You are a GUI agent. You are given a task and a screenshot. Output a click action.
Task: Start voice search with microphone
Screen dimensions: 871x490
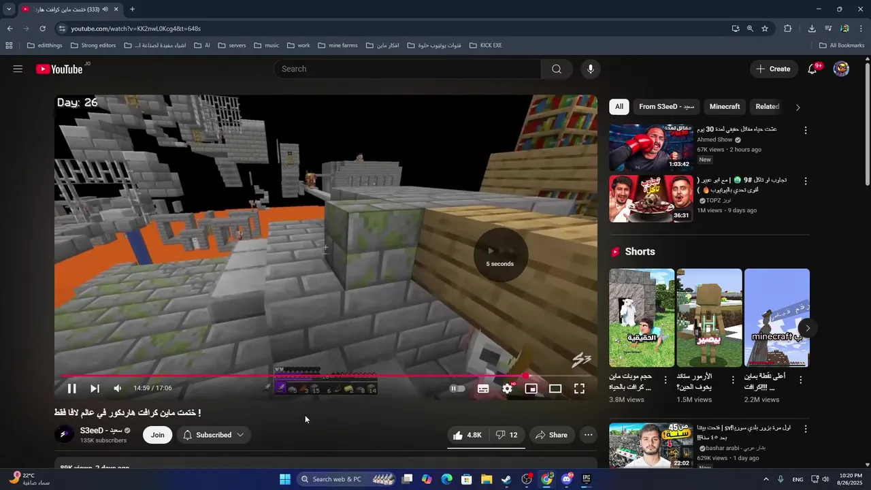pyautogui.click(x=591, y=69)
